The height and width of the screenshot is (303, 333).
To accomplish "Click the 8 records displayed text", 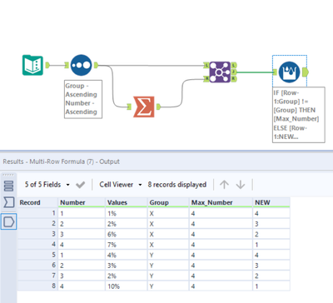I will (177, 185).
